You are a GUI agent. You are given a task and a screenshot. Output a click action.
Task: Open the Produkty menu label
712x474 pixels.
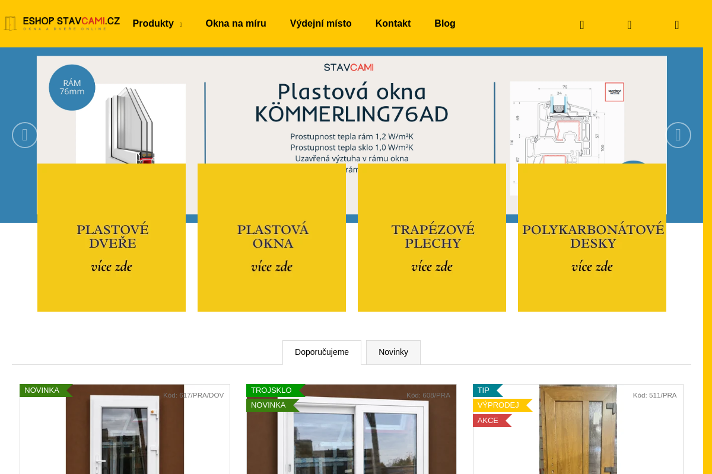(153, 24)
